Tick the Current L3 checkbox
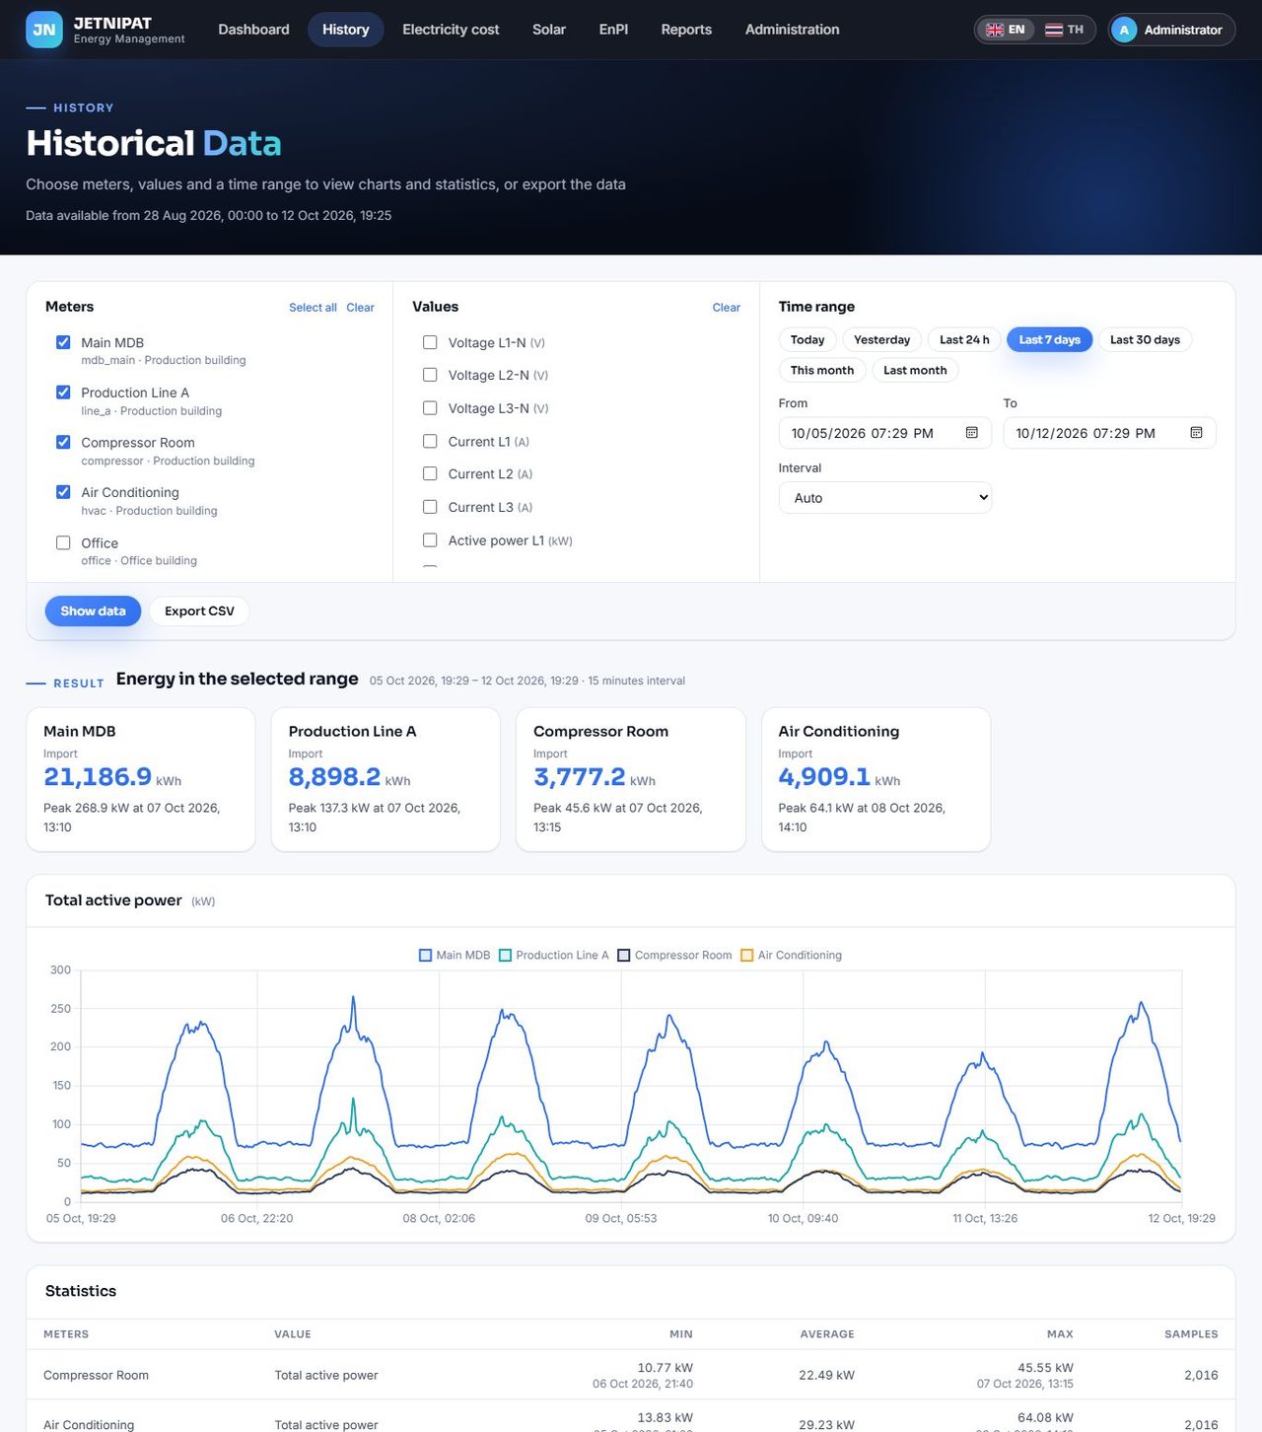This screenshot has height=1432, width=1262. (x=430, y=507)
